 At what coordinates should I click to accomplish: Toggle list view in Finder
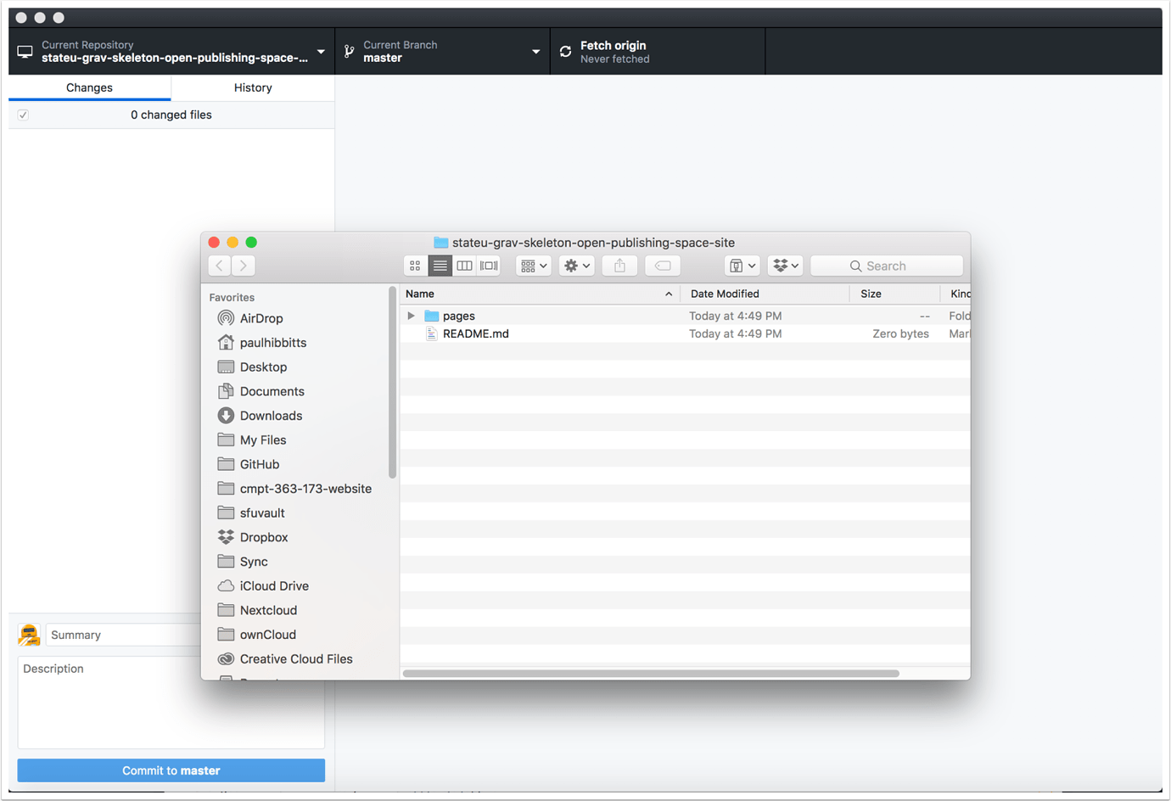440,265
